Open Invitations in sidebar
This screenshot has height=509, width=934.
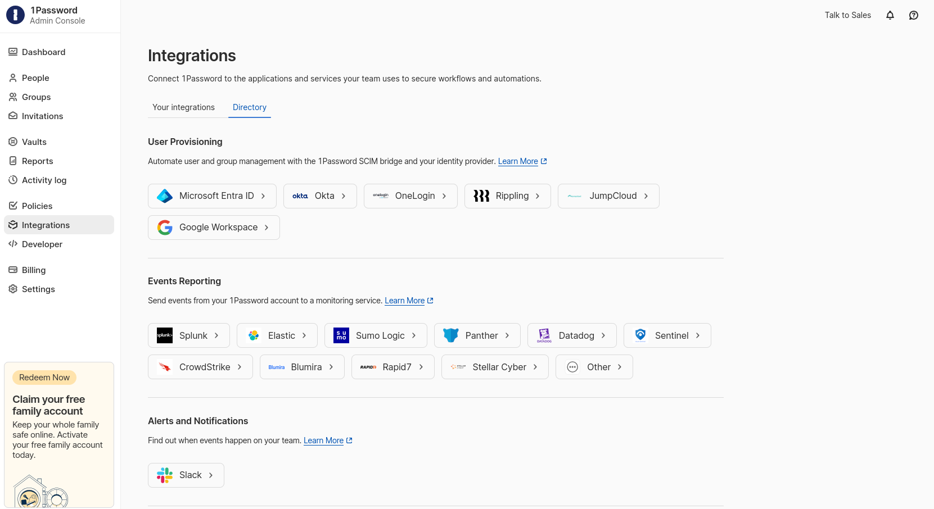tap(59, 116)
